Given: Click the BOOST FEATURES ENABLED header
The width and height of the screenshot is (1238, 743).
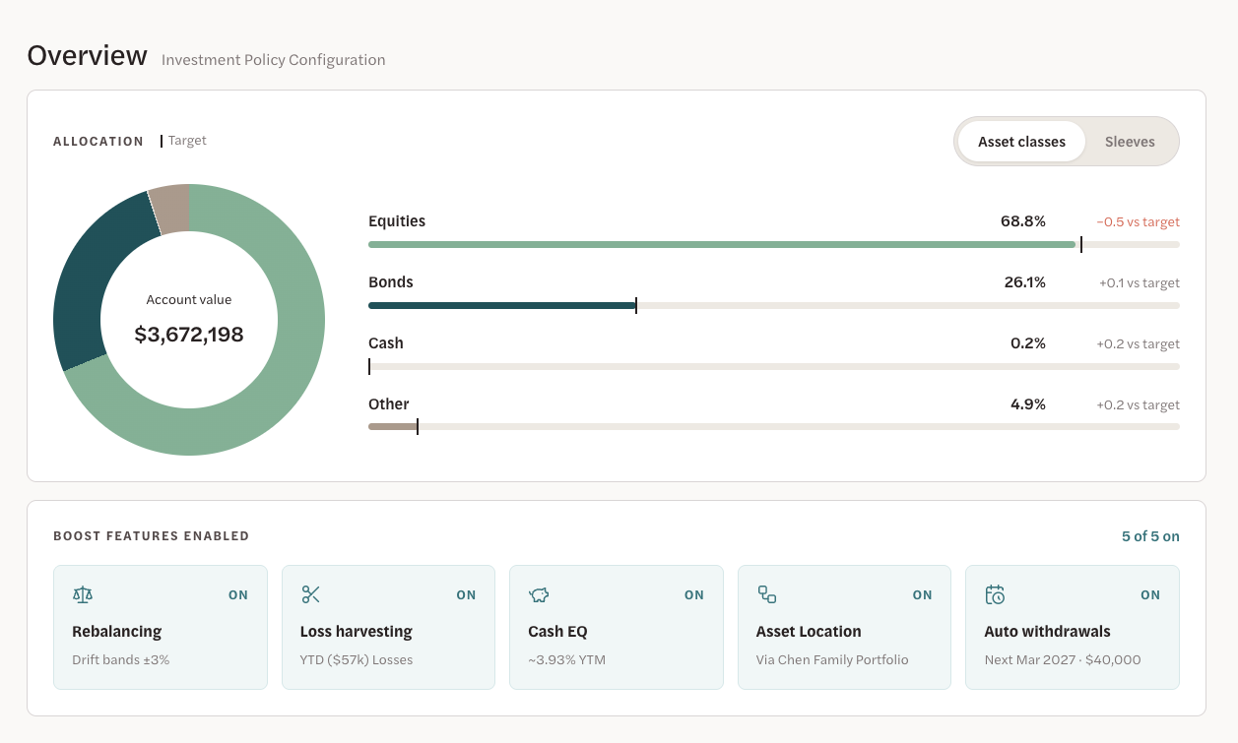Looking at the screenshot, I should [x=152, y=536].
